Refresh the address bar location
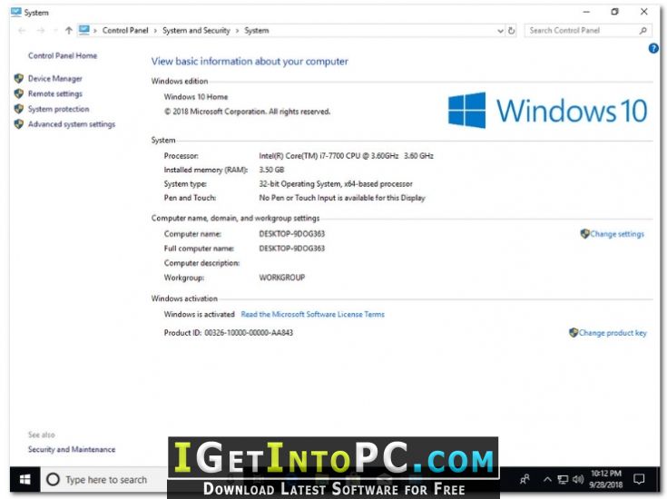 click(511, 31)
